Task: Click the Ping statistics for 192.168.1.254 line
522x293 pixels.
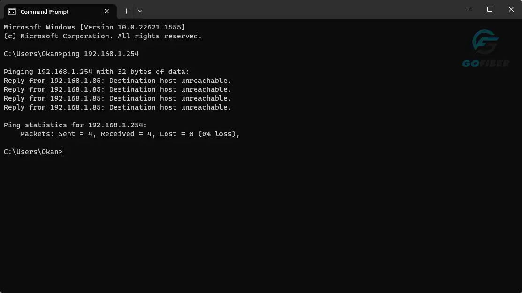Action: [x=75, y=125]
